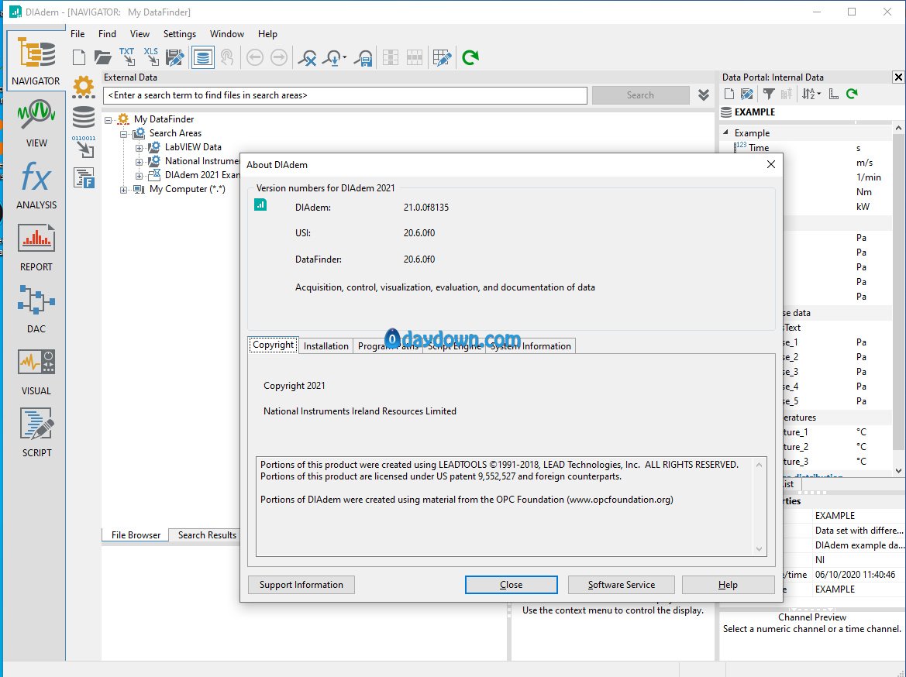This screenshot has height=677, width=906.
Task: Expand the National Instruments search area node
Action: click(140, 162)
